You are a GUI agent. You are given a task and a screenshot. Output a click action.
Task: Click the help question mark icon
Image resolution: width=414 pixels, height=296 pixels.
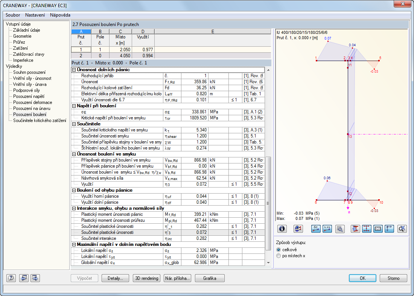pos(11,278)
